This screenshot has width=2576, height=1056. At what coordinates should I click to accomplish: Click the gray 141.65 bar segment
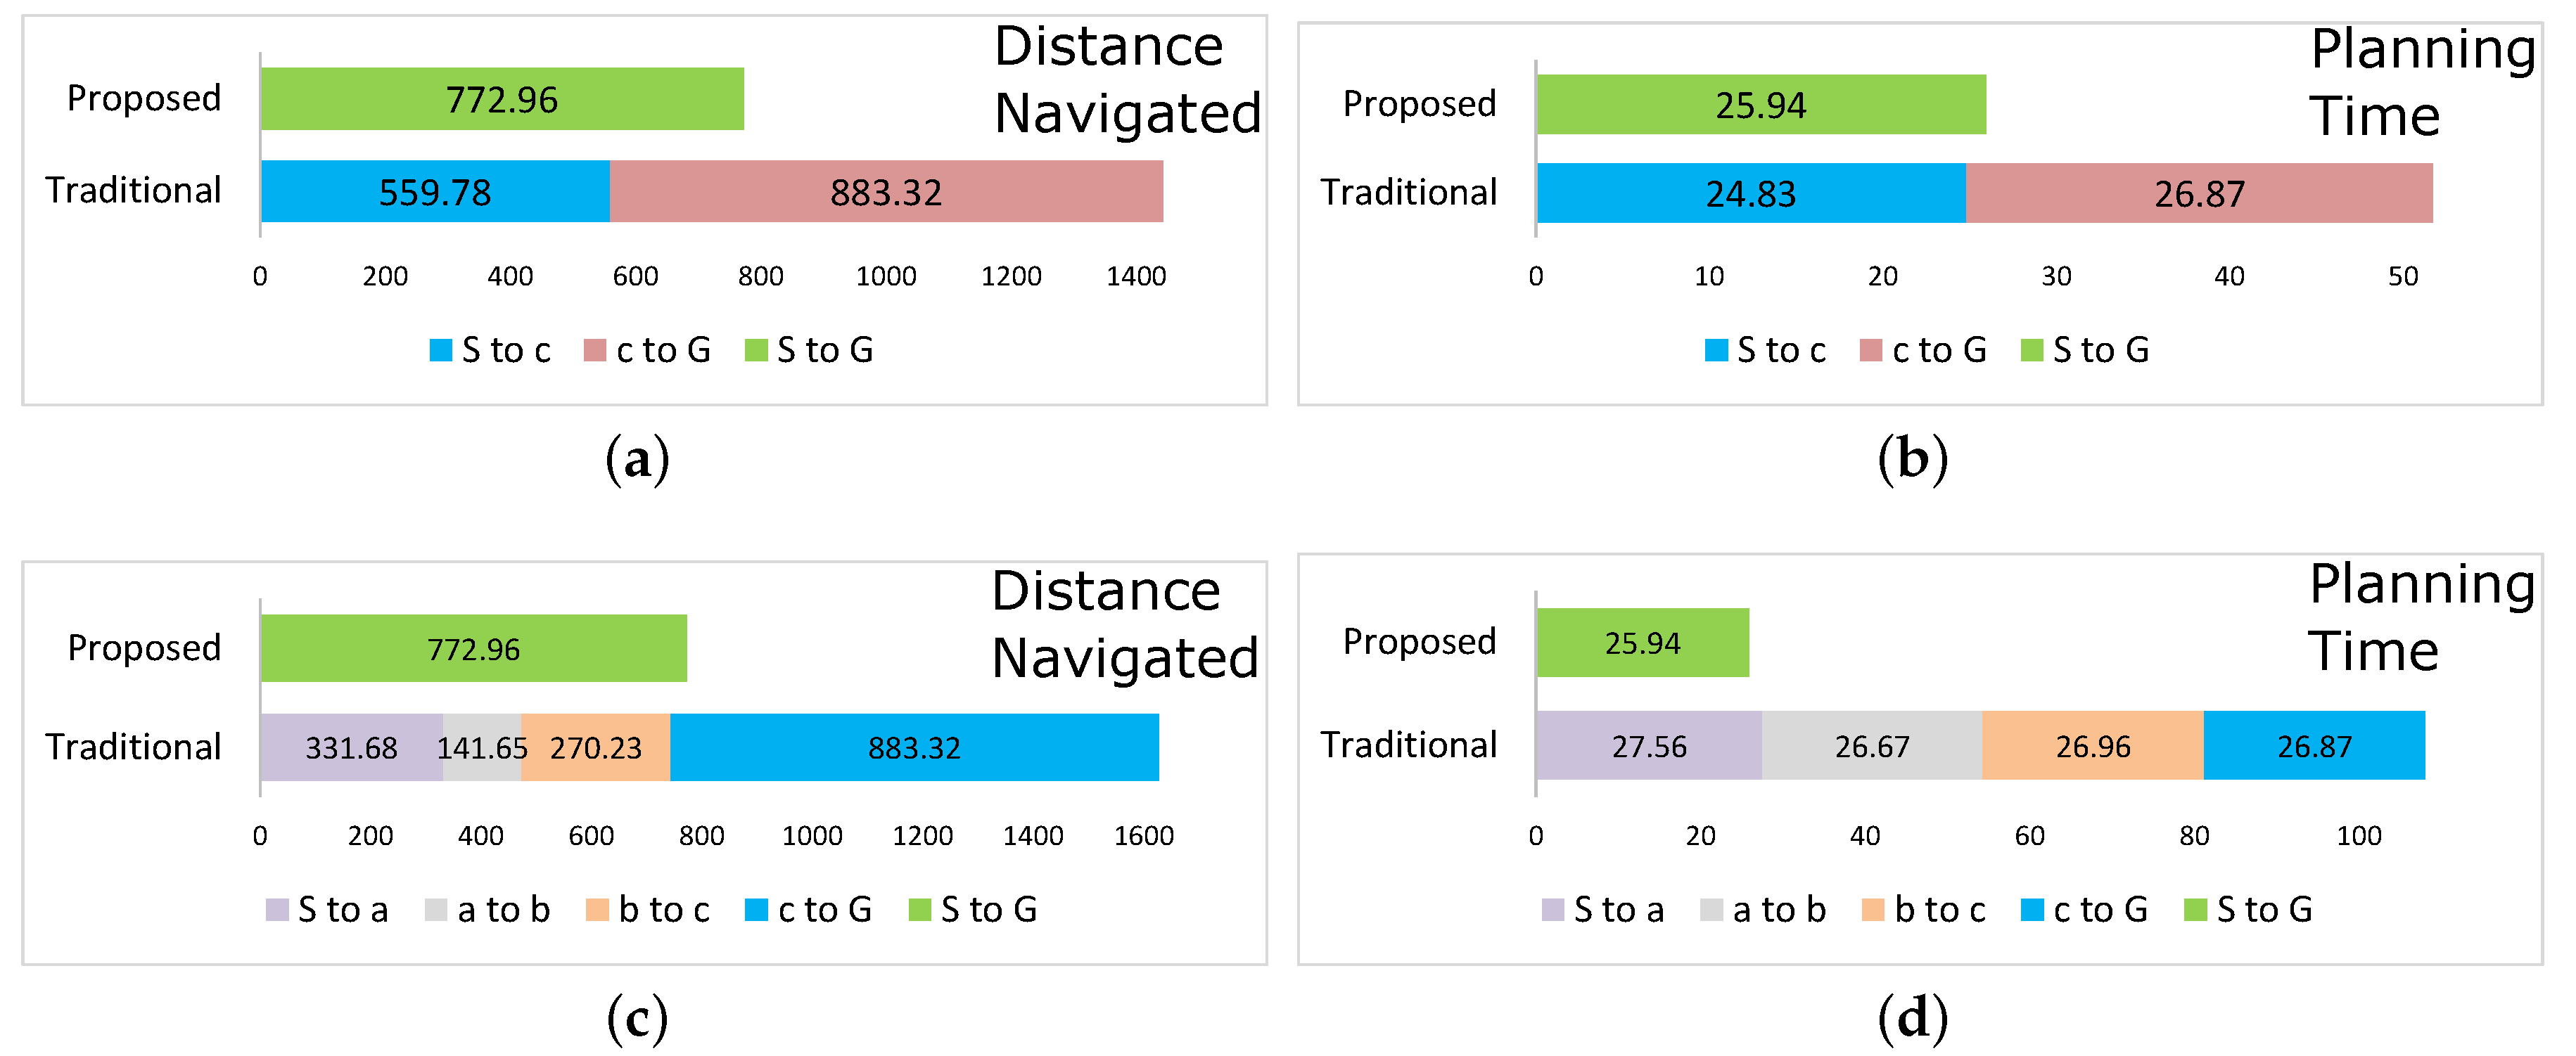pos(482,747)
